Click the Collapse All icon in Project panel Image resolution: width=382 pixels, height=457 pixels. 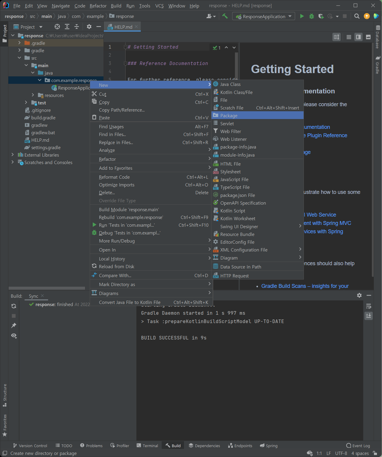[x=77, y=27]
